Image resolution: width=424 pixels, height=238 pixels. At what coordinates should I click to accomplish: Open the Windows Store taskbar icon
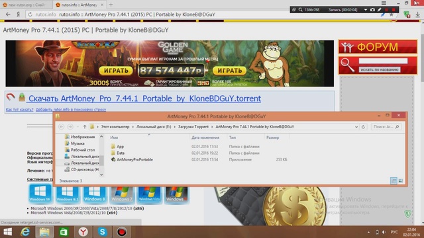coord(64,232)
